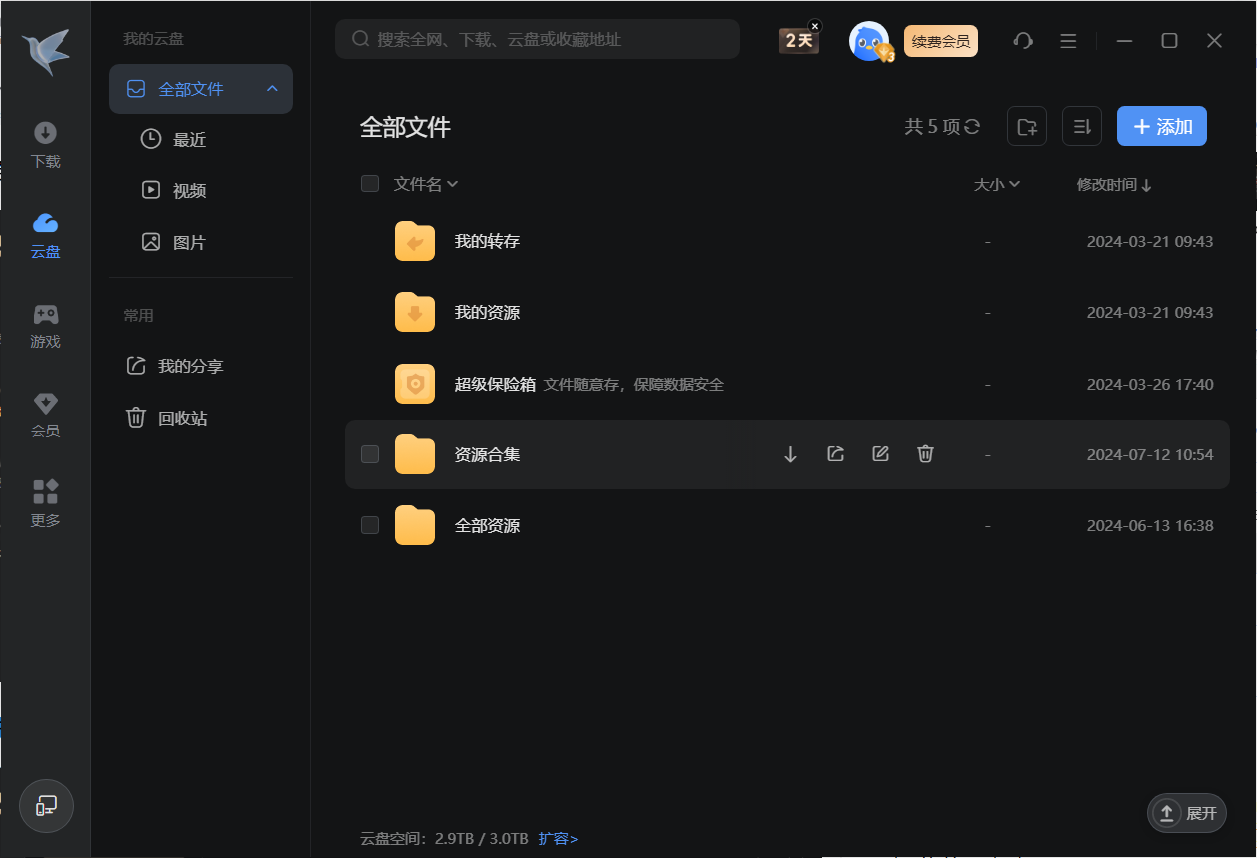Image resolution: width=1257 pixels, height=858 pixels.
Task: Switch to the 下载 tab in sidebar
Action: click(45, 145)
